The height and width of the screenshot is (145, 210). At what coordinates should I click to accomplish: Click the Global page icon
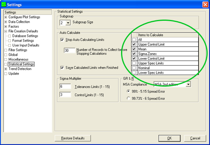[x=6, y=55]
